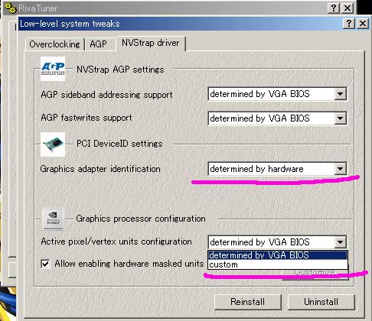Close the Low-level system tweaks dialog
The height and width of the screenshot is (321, 372).
[x=363, y=24]
